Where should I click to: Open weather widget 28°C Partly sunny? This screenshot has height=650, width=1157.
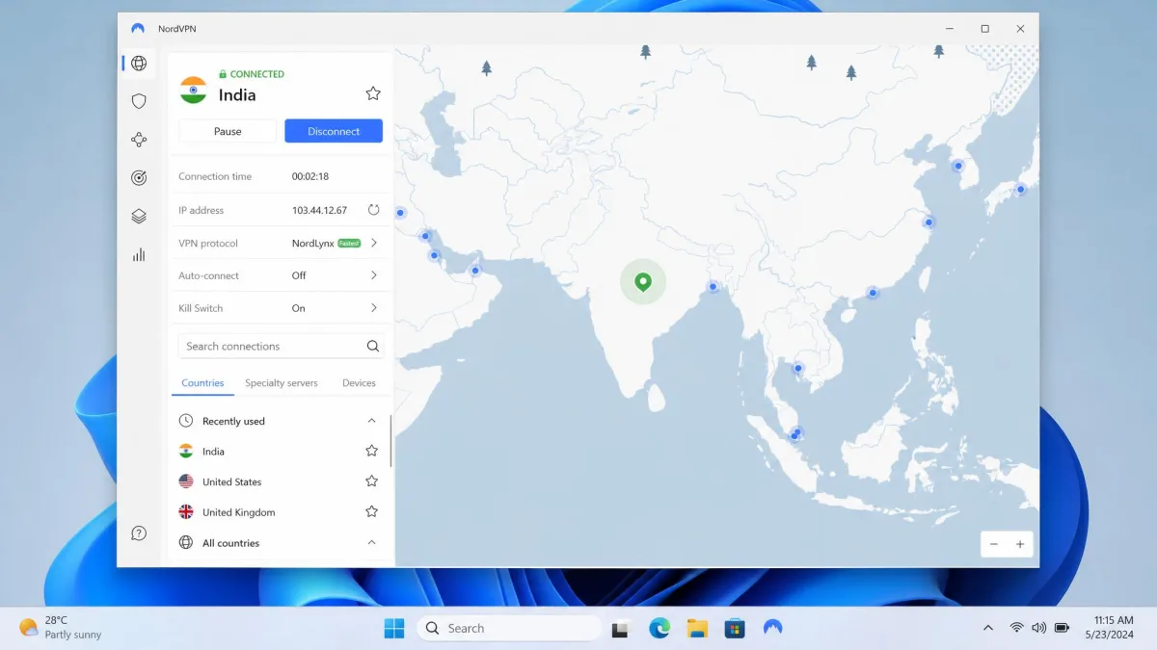[x=60, y=628]
